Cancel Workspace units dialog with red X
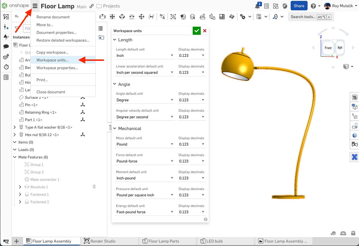The height and width of the screenshot is (246, 359). [205, 31]
